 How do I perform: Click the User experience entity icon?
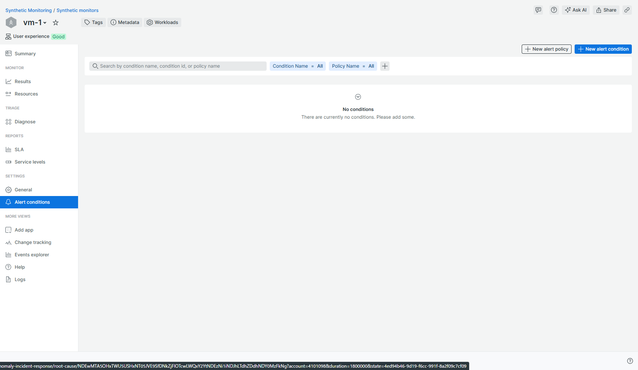point(8,37)
